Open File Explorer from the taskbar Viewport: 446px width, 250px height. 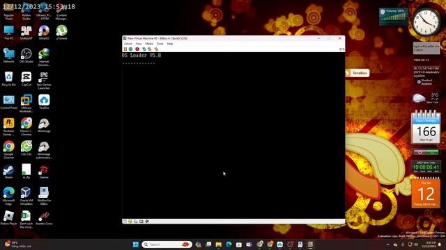click(x=218, y=244)
